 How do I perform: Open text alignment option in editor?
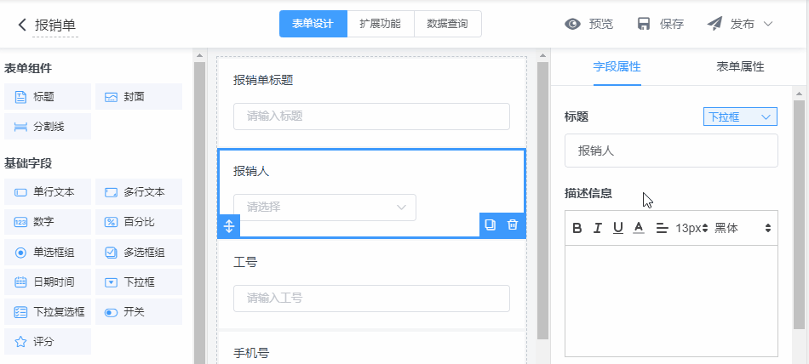click(662, 229)
